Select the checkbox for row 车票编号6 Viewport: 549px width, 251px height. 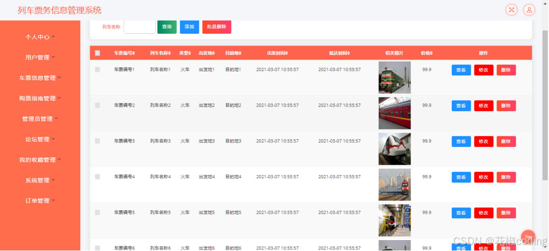coord(97,248)
